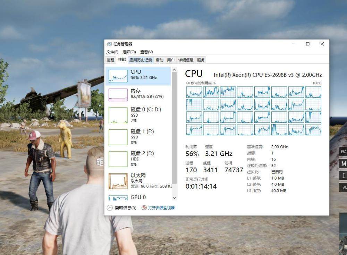Select the 磁盘 0 (C: D:) graph thumbnail
Screen dimensions: 347x255
pyautogui.click(x=118, y=115)
